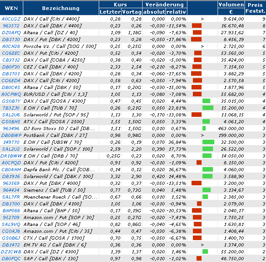
Task: Select name EM.TV AG / Call [DBK / 6]
Action: tap(55, 245)
